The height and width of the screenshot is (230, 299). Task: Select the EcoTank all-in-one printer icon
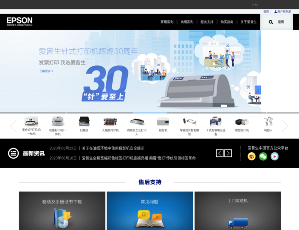(31, 121)
